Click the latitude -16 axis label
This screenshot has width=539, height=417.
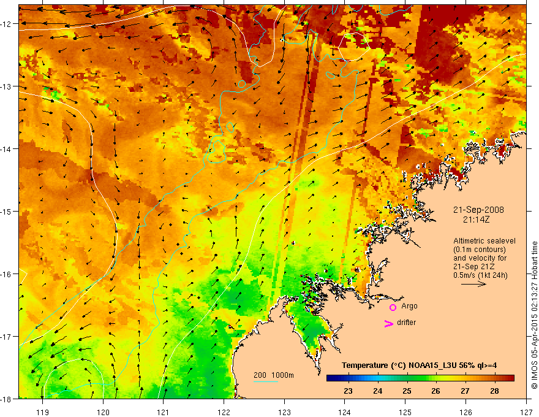pyautogui.click(x=6, y=274)
